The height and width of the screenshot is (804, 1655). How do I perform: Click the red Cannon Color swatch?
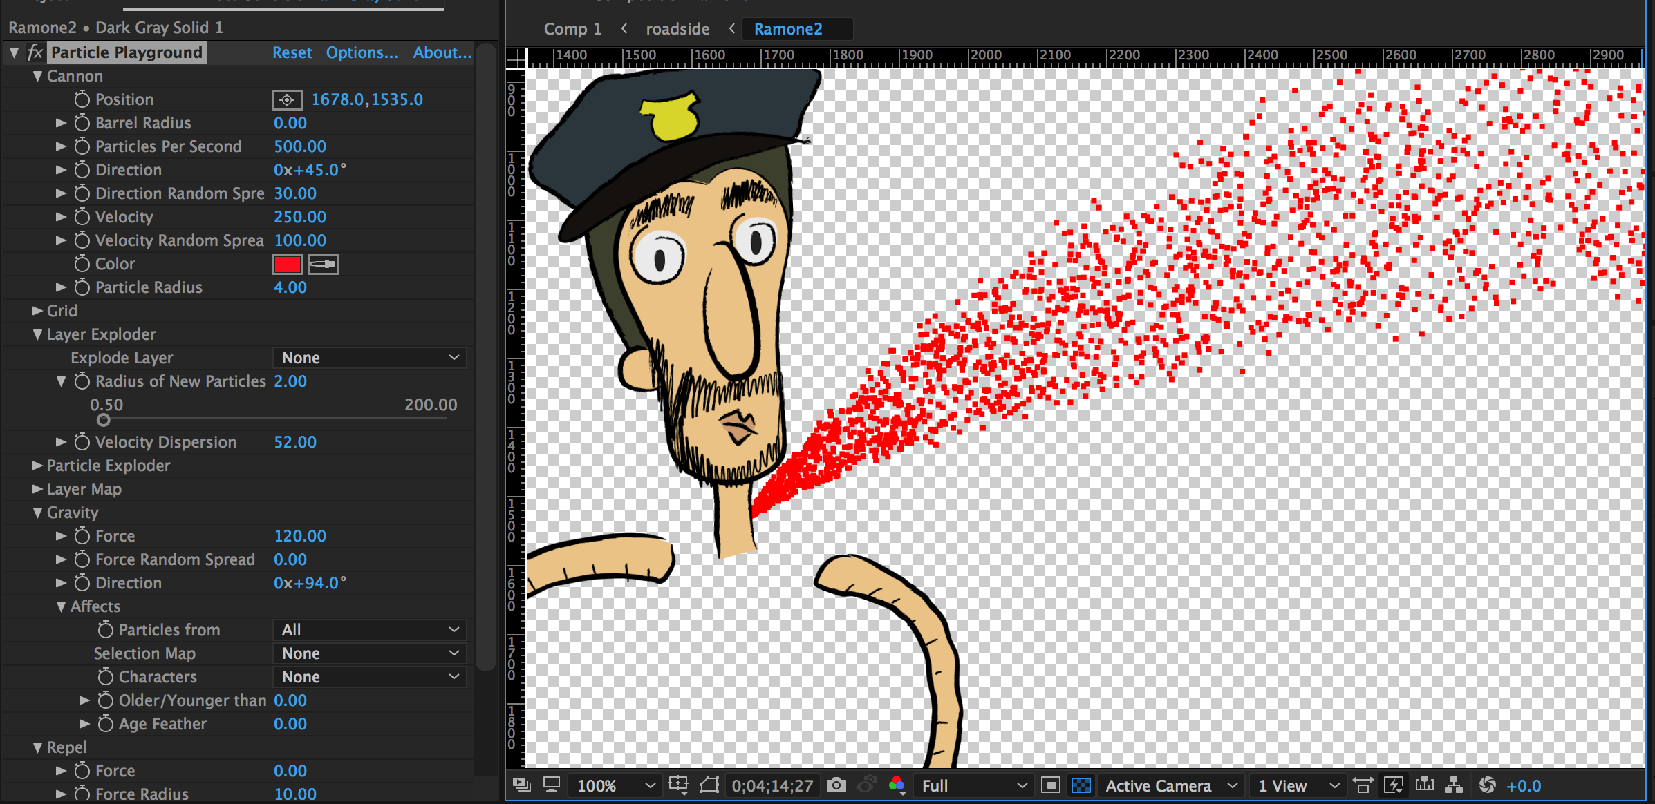click(287, 265)
